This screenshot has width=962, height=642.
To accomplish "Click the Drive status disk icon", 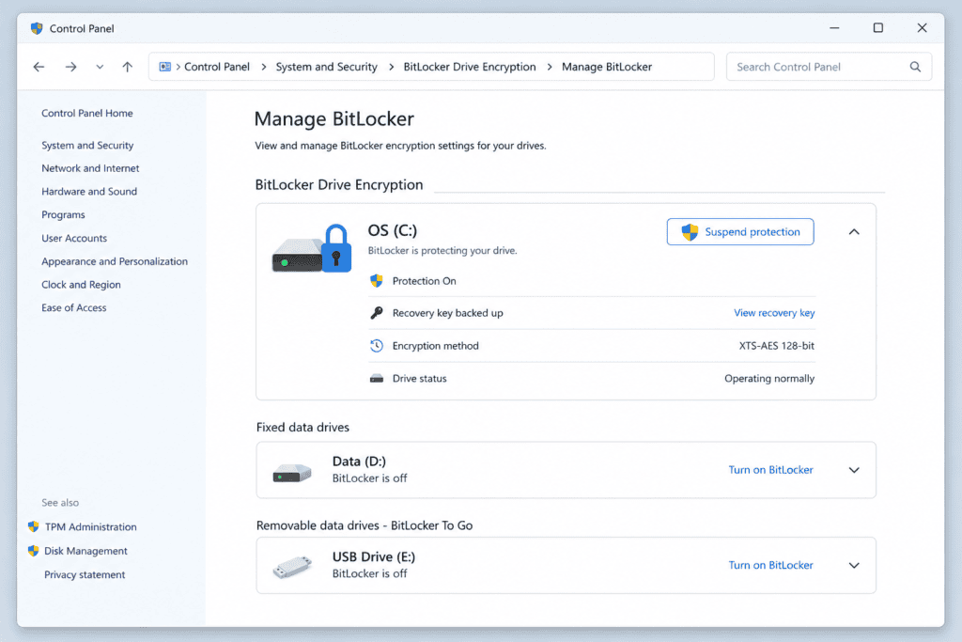I will 376,379.
